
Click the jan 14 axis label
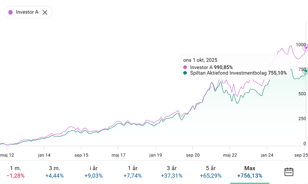pyautogui.click(x=44, y=155)
